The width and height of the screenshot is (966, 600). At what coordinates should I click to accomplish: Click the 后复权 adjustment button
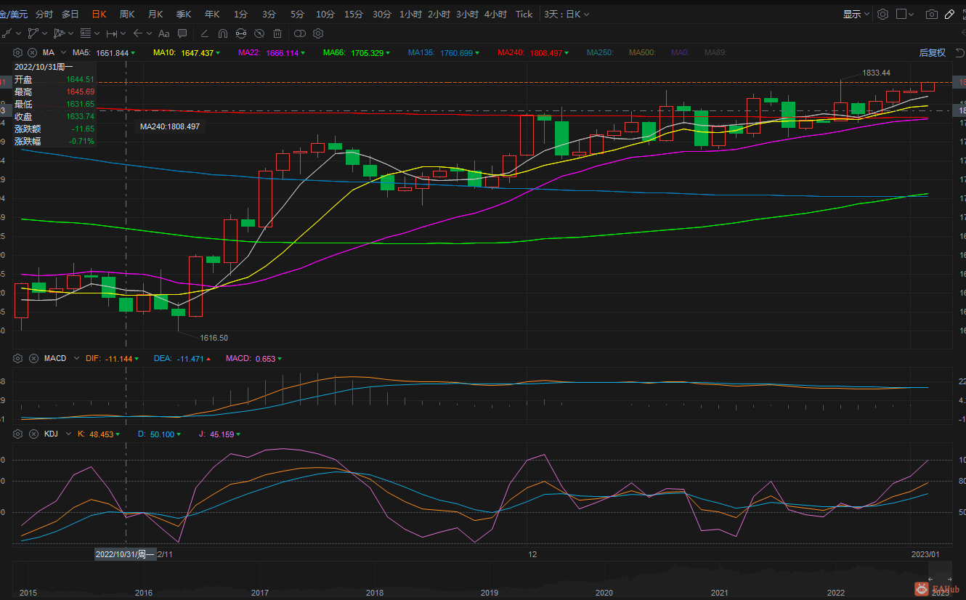[932, 52]
